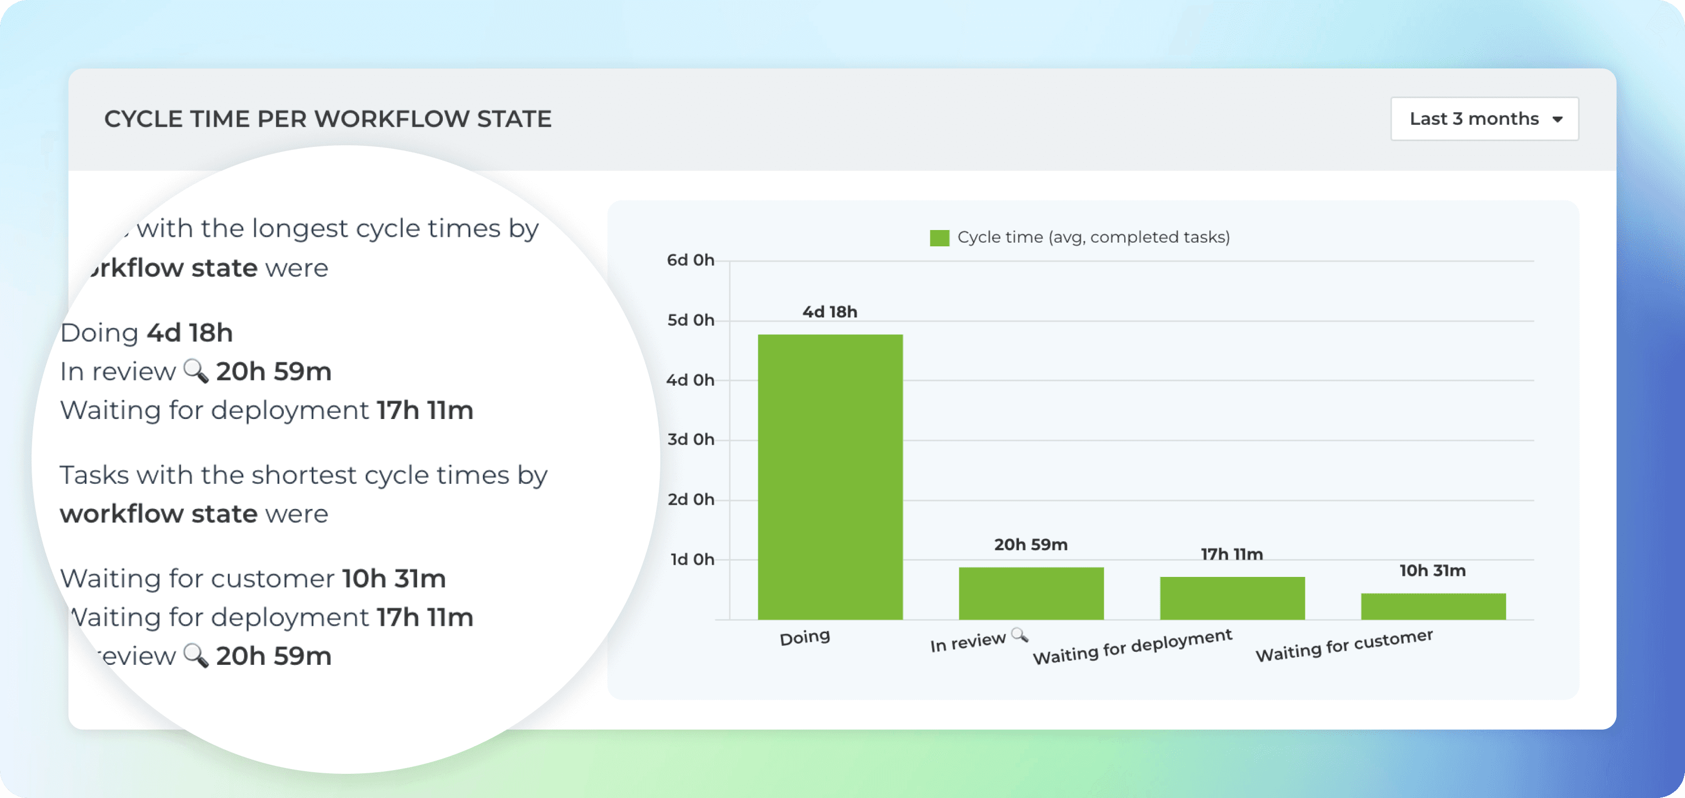Click the 20h 59m value in shortest list
The width and height of the screenshot is (1685, 798).
(273, 656)
